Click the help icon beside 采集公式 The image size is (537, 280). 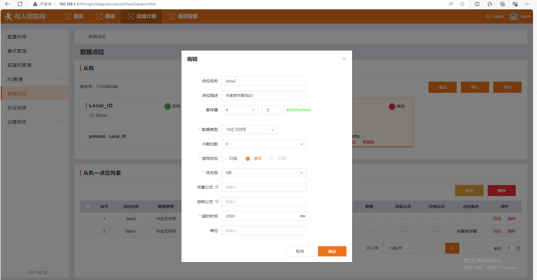tap(217, 187)
